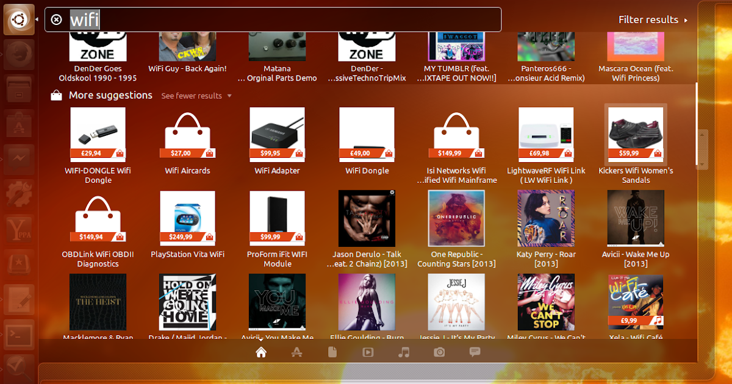The image size is (732, 384).
Task: Open WiFi Guy - Back Again! result
Action: pos(187,54)
